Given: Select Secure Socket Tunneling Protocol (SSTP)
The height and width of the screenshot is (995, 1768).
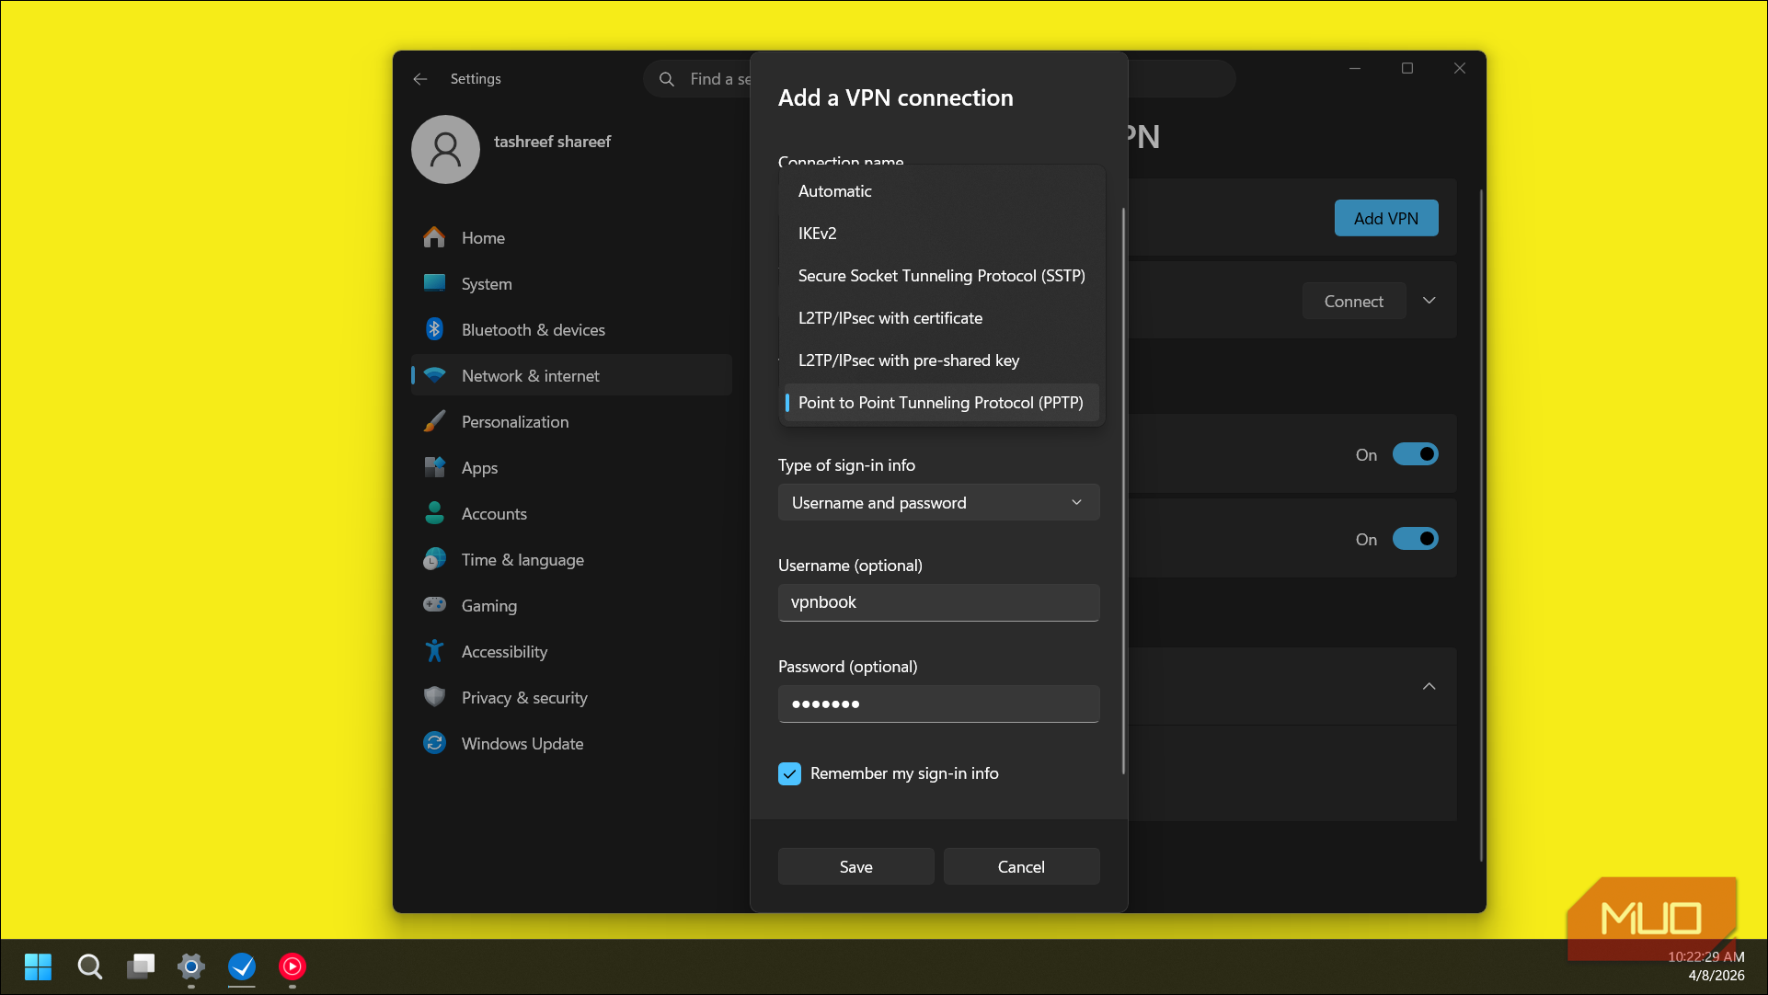Looking at the screenshot, I should 942,276.
